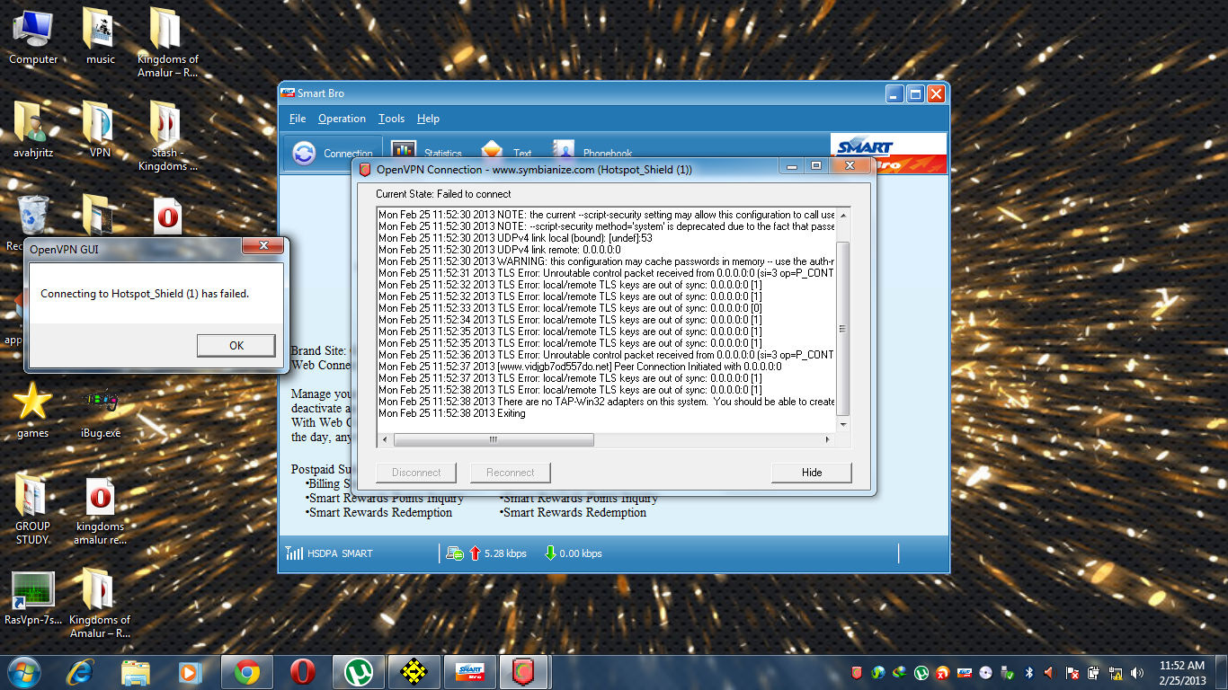The width and height of the screenshot is (1228, 690).
Task: Click the connection status icon in Smart Bro status bar
Action: pos(455,553)
